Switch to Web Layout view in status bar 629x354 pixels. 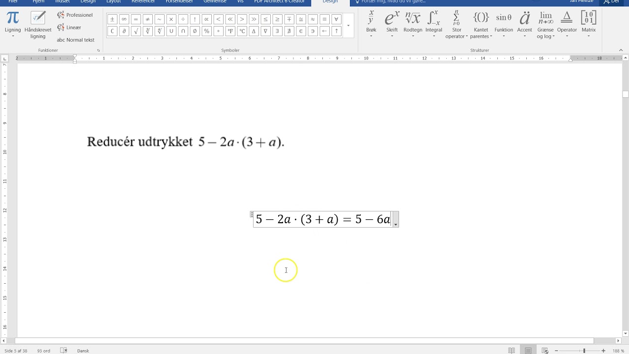(x=545, y=351)
